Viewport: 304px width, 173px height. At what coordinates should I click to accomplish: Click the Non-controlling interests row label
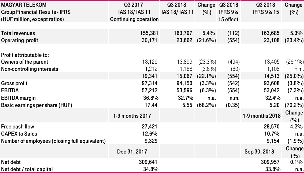[29, 69]
